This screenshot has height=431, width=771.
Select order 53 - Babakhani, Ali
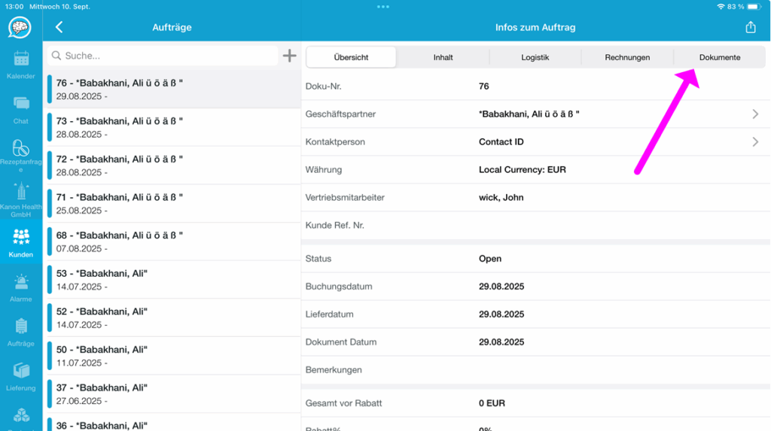[174, 280]
